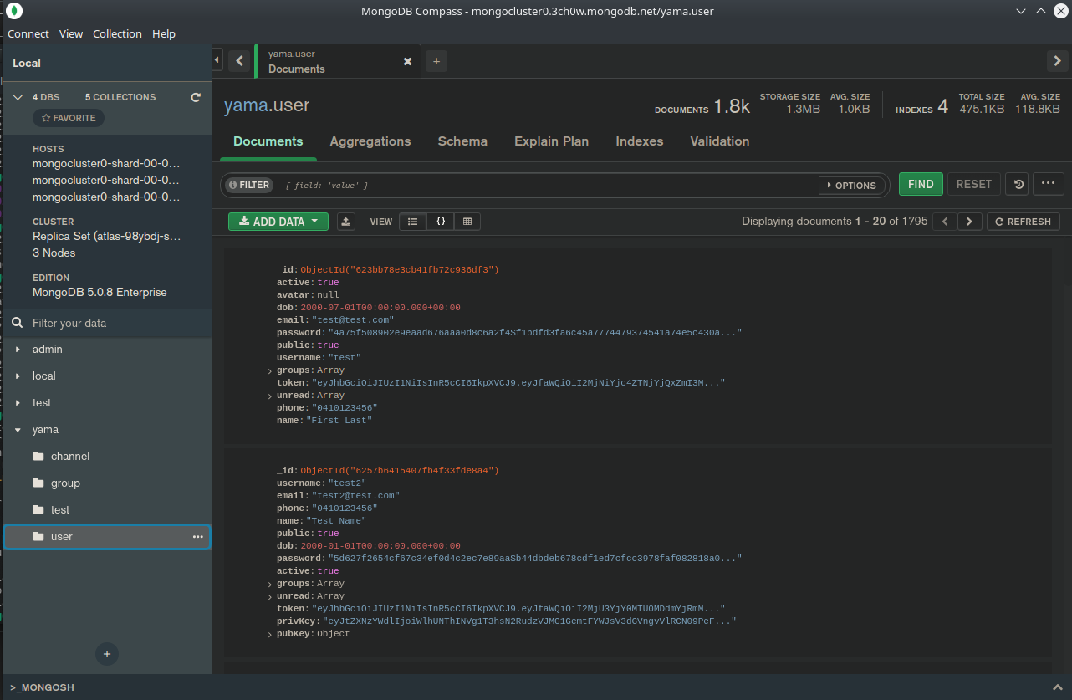
Task: Switch to JSON view
Action: pyautogui.click(x=440, y=222)
